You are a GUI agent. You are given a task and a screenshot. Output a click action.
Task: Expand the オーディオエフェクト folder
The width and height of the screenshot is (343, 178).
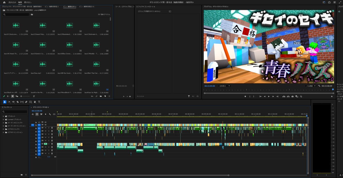3,123
